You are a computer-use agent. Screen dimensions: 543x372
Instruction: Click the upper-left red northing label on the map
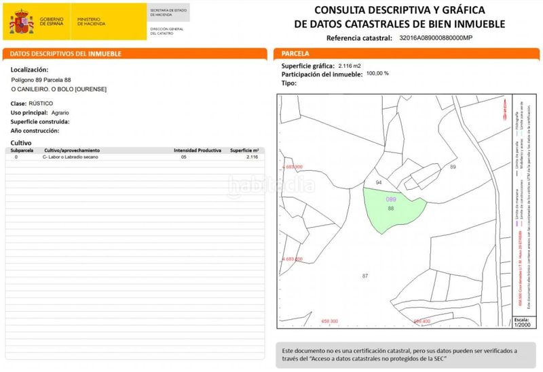[x=293, y=167]
